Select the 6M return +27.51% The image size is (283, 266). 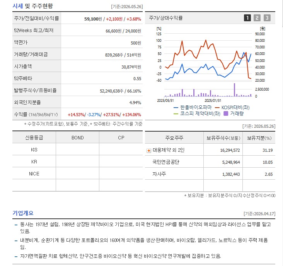111,115
